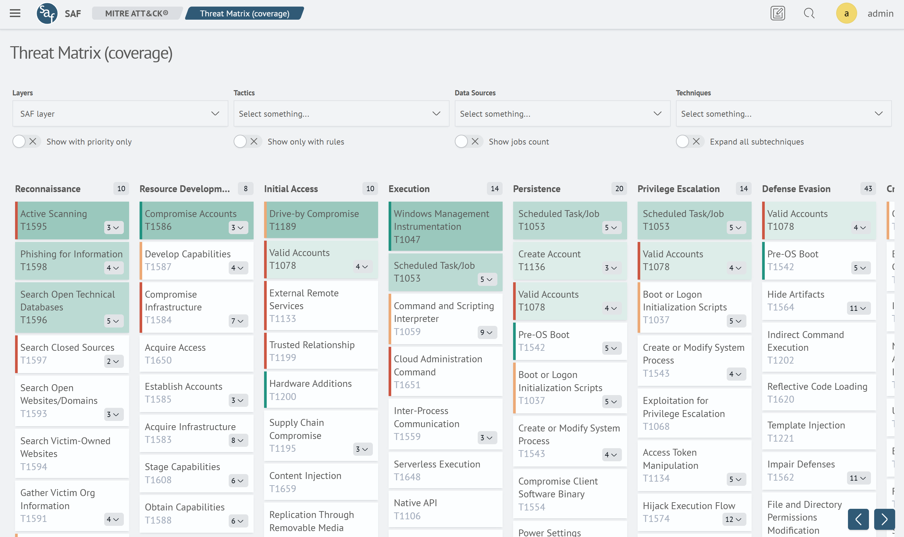Viewport: 904px width, 537px height.
Task: Open the search icon
Action: (809, 13)
